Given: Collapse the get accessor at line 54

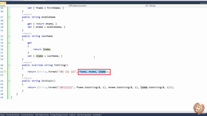Looking at the screenshot, I should 10,43.
